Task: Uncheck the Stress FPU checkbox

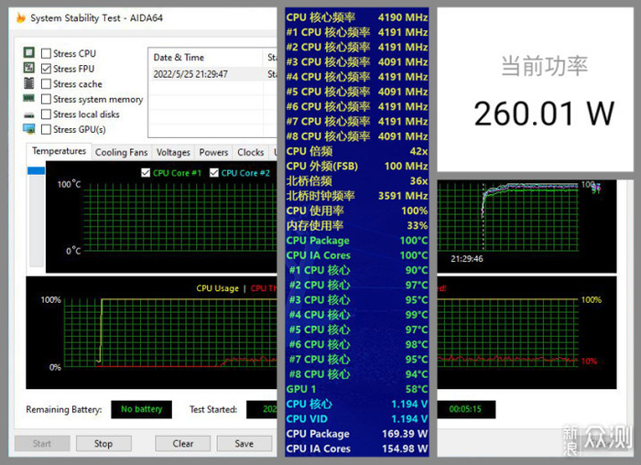Action: coord(46,69)
